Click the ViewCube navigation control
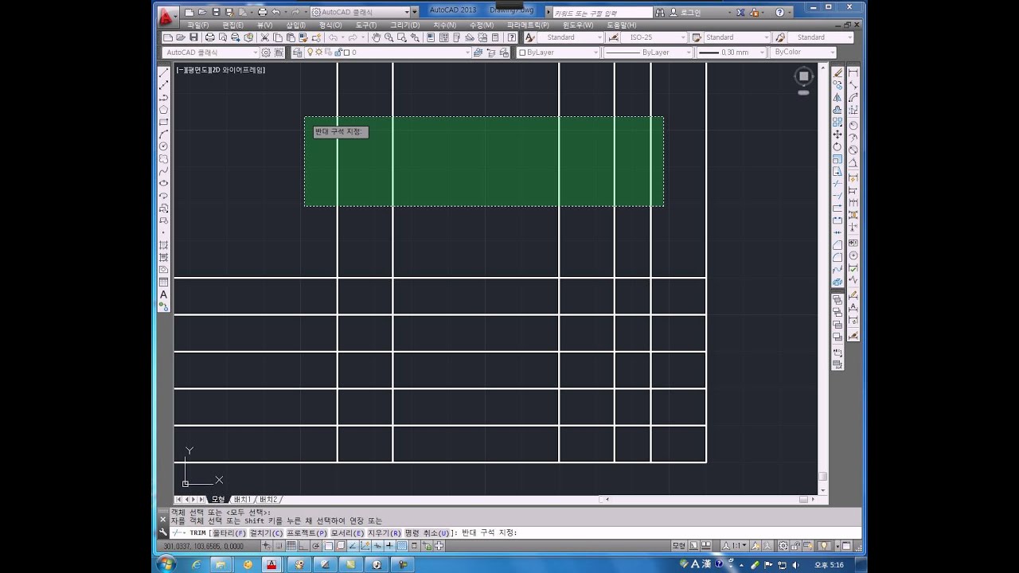The width and height of the screenshot is (1019, 573). [803, 76]
